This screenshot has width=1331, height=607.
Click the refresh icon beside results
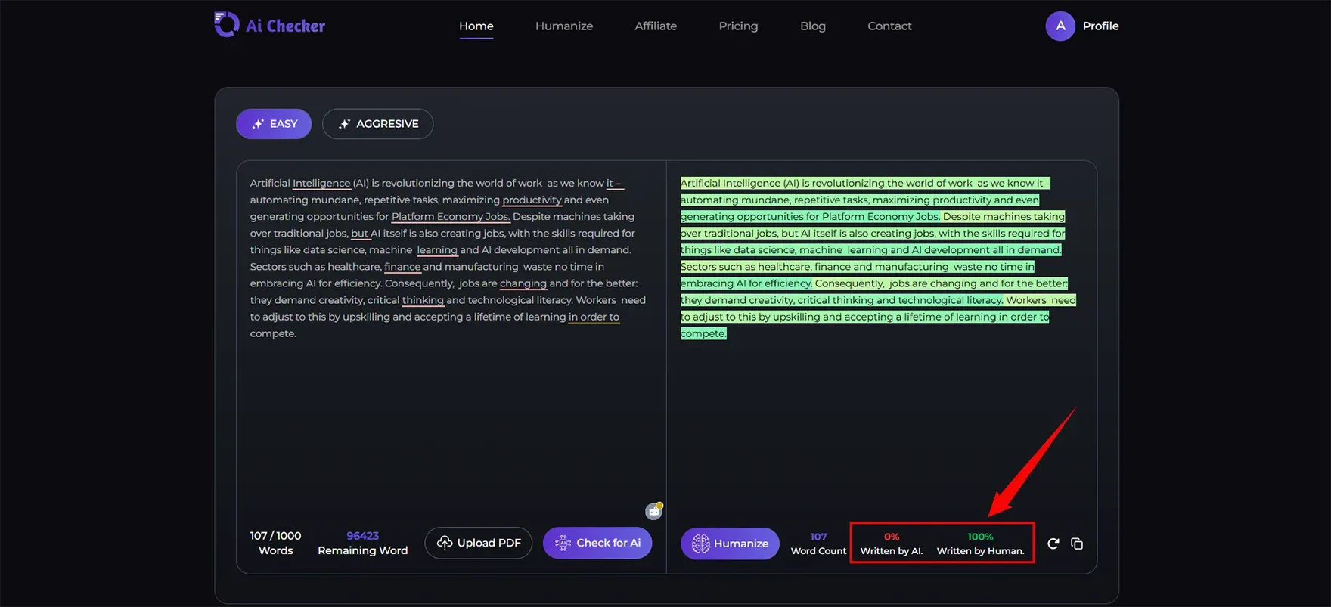click(x=1053, y=544)
